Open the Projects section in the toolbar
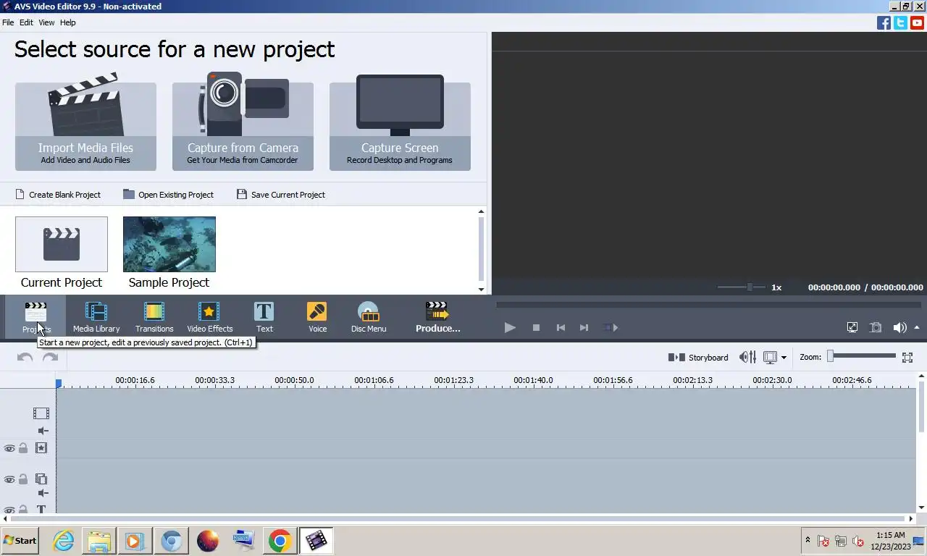The width and height of the screenshot is (927, 556). point(35,317)
